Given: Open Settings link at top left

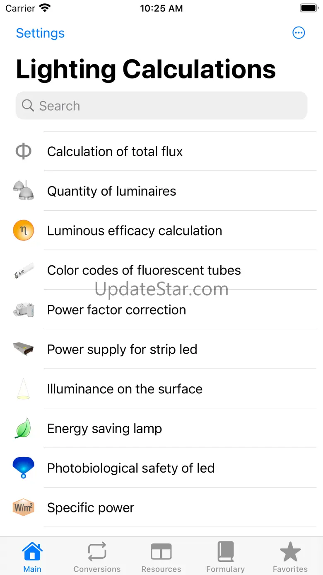Looking at the screenshot, I should point(40,33).
